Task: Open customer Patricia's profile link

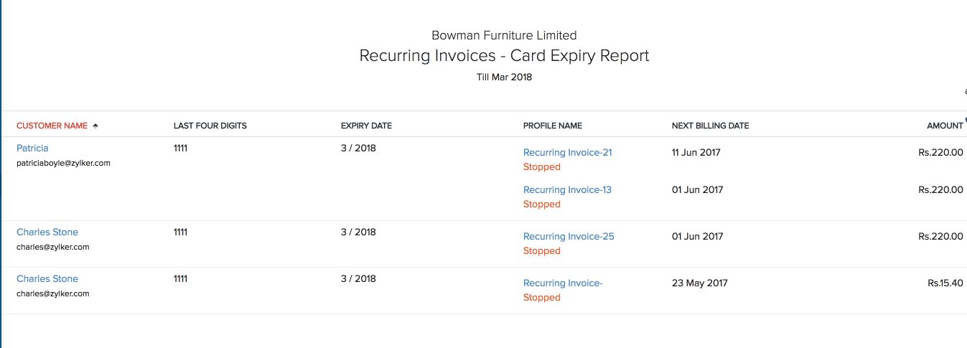Action: pos(32,148)
